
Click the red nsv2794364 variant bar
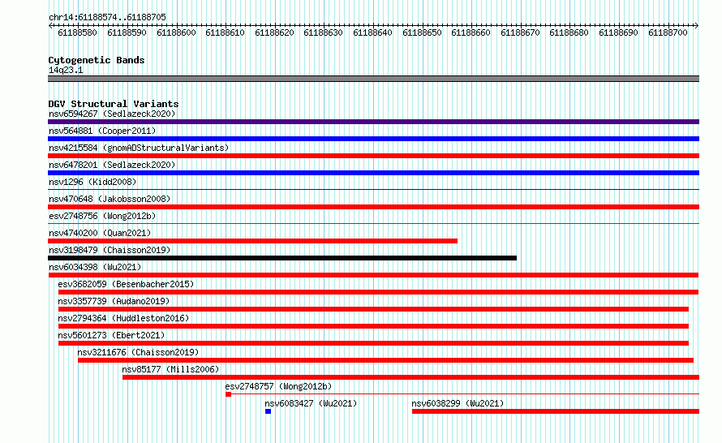pos(373,326)
